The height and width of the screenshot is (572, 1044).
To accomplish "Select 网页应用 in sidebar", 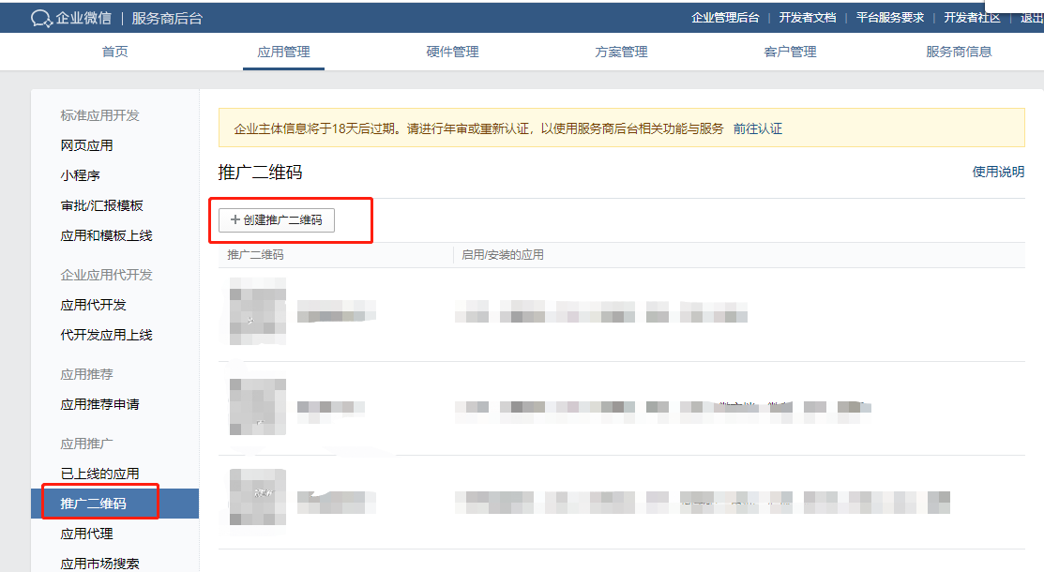I will click(86, 145).
